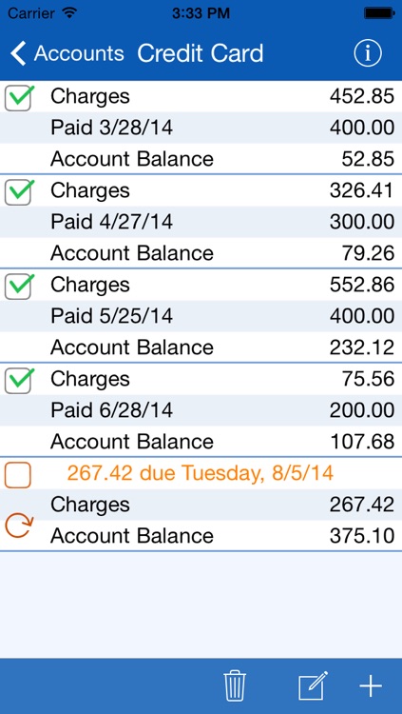Select the Paid 6/28/14 row
This screenshot has width=402, height=714.
(201, 410)
